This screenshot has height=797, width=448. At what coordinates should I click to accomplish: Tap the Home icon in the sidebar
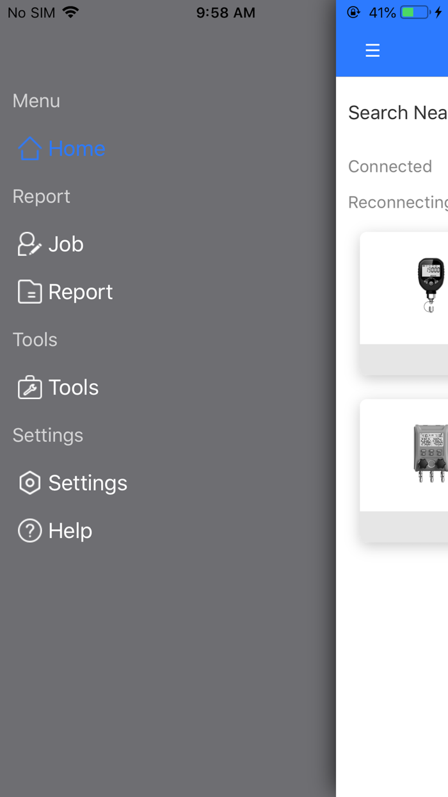(29, 148)
